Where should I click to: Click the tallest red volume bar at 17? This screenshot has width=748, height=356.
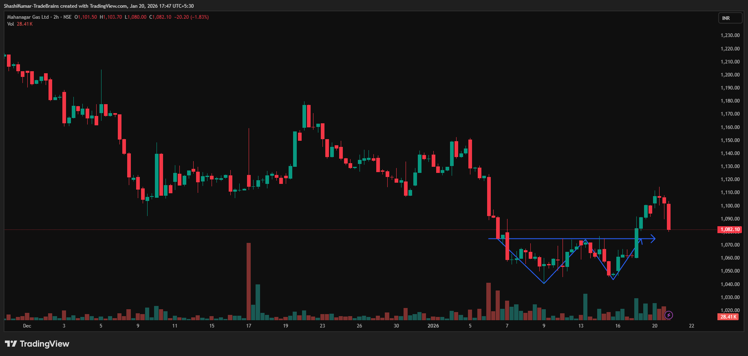(x=249, y=281)
